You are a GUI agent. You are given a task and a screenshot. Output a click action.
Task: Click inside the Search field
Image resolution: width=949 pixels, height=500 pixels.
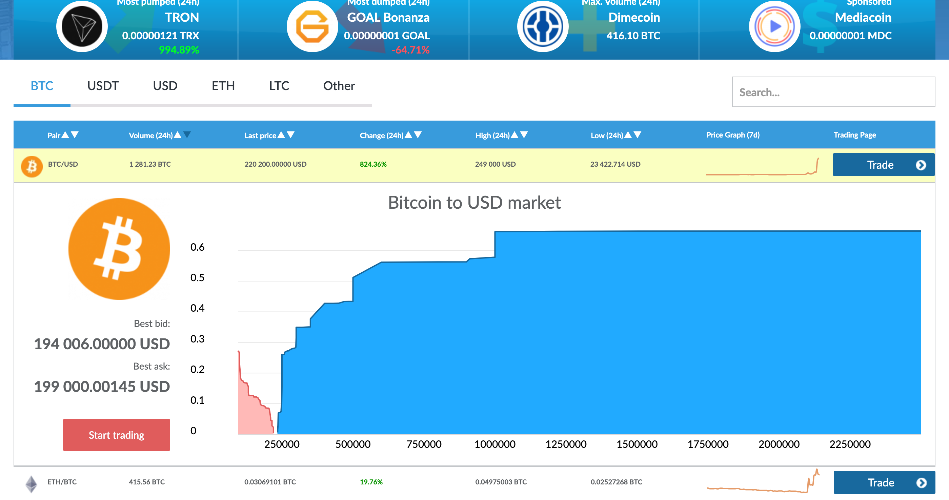coord(834,92)
